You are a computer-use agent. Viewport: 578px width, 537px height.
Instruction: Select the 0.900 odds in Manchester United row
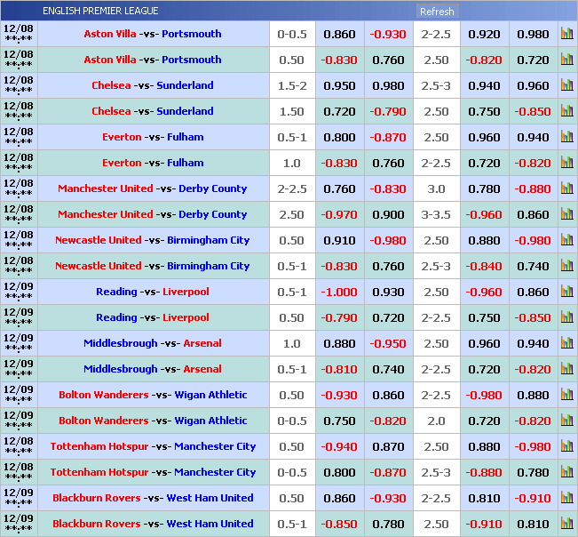pos(388,214)
